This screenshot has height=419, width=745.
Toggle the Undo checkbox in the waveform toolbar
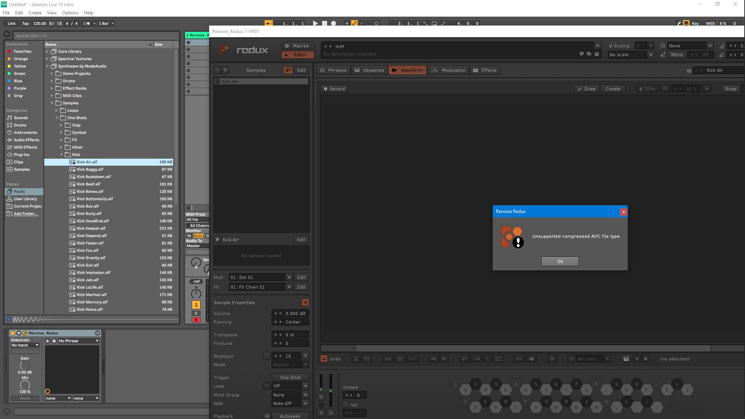(324, 359)
